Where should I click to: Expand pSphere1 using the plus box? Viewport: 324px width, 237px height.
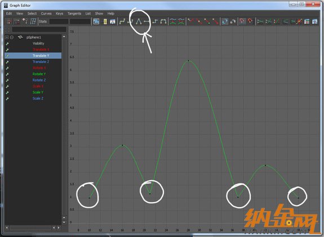pyautogui.click(x=7, y=37)
